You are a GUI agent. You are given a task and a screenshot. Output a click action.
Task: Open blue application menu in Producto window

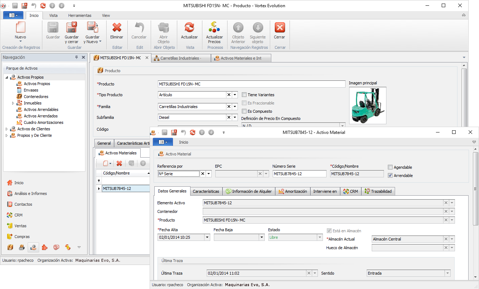[x=13, y=15]
